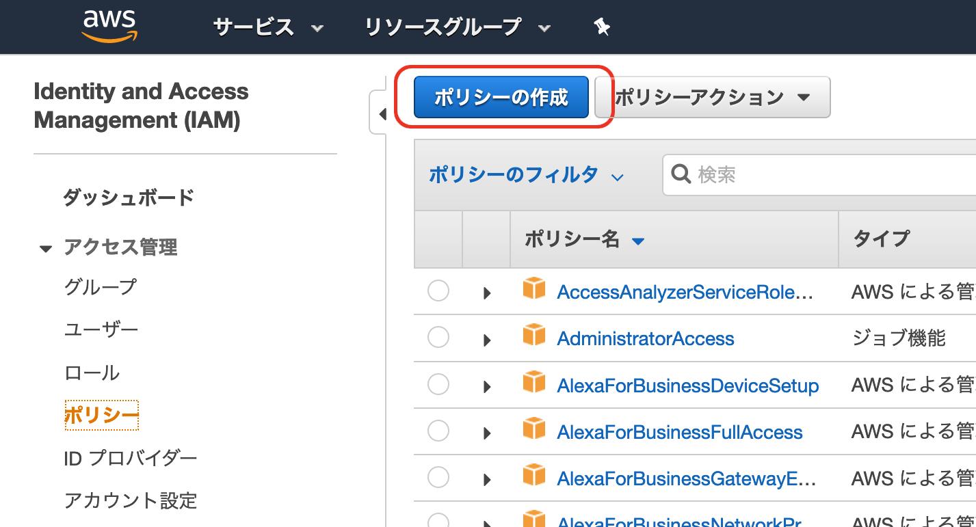Click the pin shortcut icon in header
The width and height of the screenshot is (976, 527).
pos(602,27)
